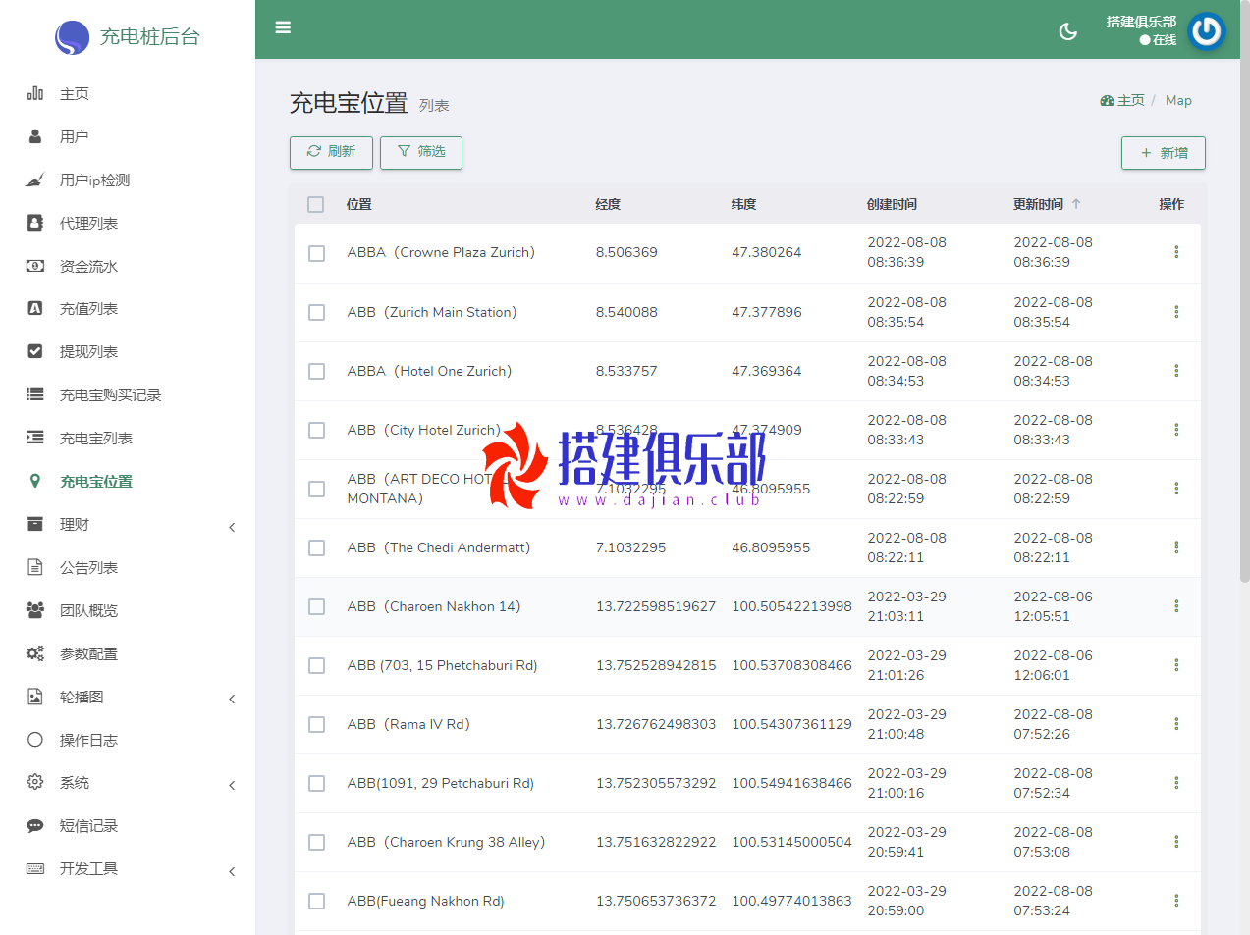Click the 充电桩后台 logo title
The image size is (1250, 935).
click(150, 36)
